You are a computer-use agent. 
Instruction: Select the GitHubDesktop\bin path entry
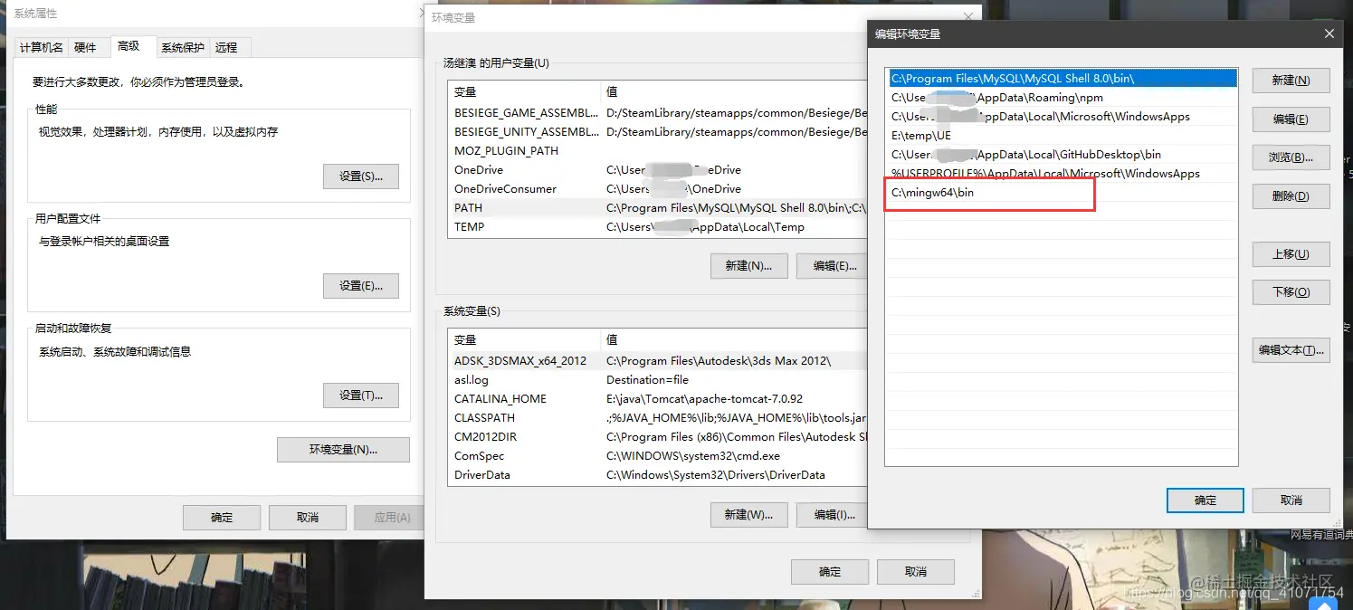tap(1062, 155)
